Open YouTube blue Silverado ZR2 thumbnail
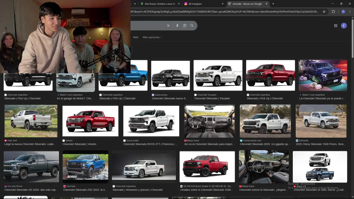The width and height of the screenshot is (354, 199). tap(85, 167)
